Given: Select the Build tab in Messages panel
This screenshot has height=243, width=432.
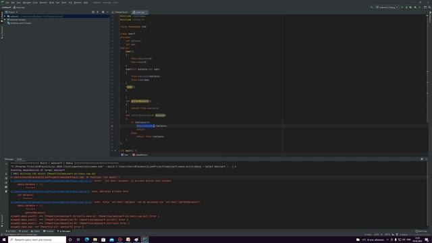Looking at the screenshot, I should tap(20, 159).
